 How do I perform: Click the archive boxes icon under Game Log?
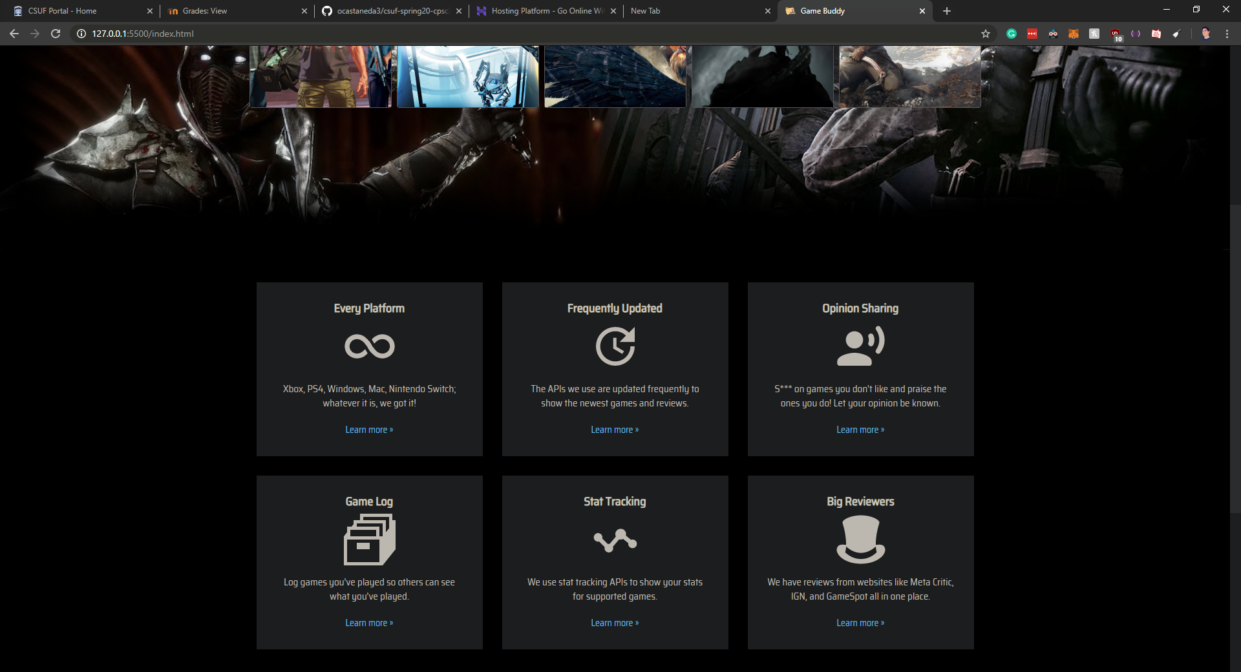369,540
